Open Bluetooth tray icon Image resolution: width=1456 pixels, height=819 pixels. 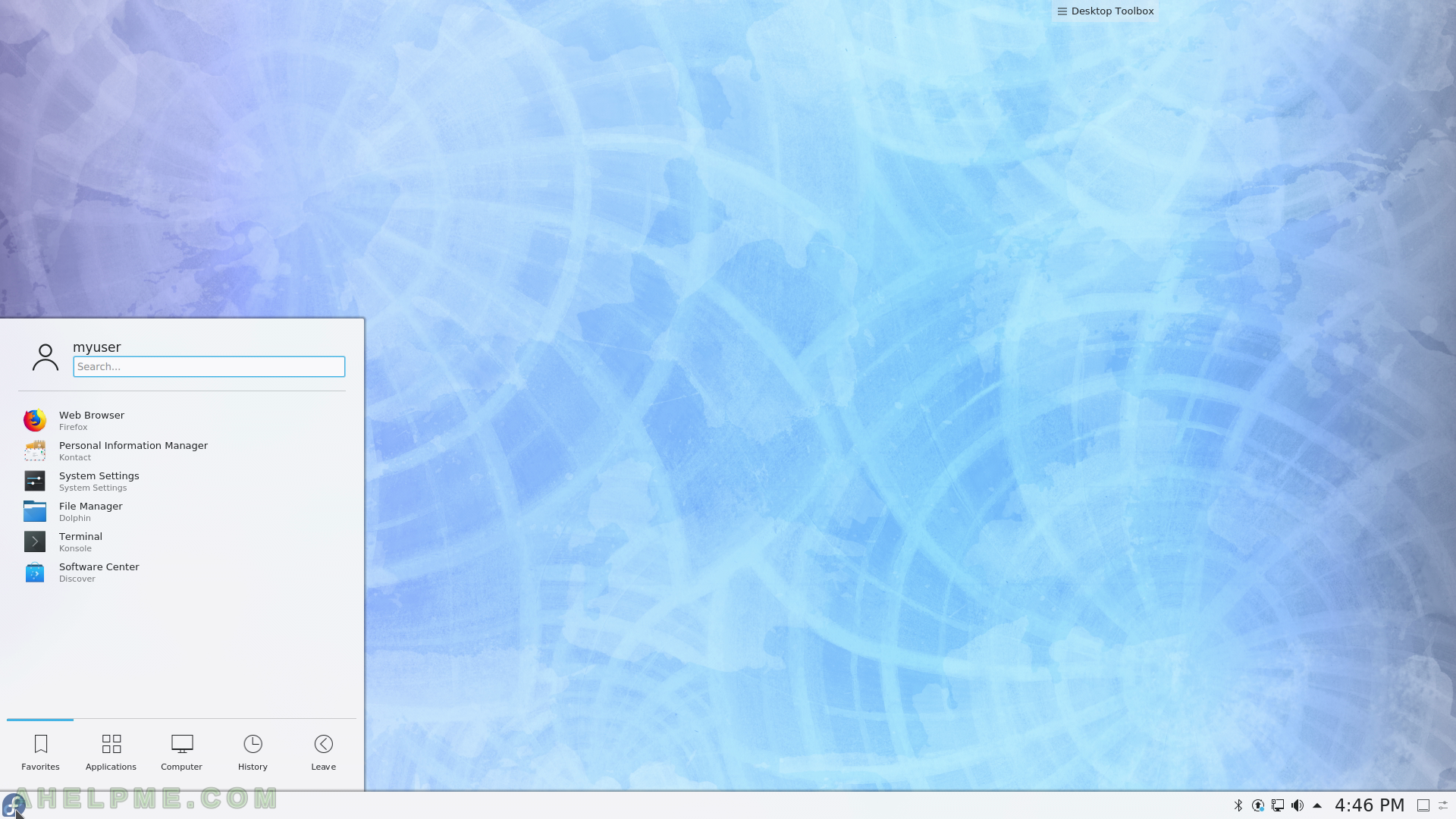point(1238,805)
